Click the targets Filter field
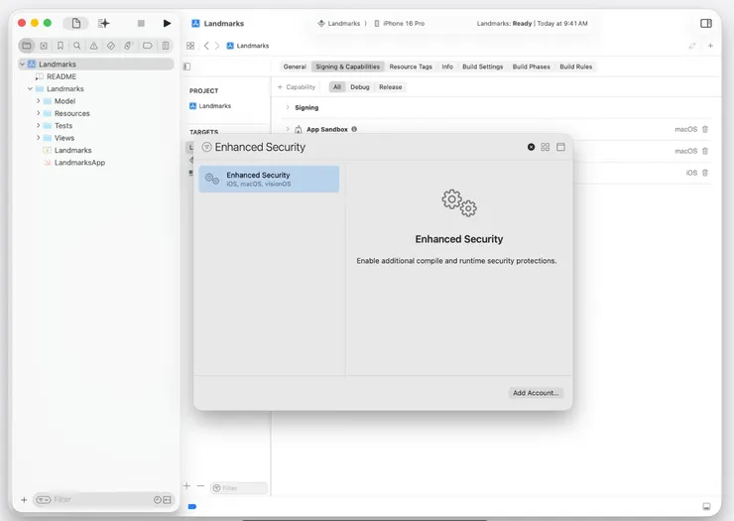This screenshot has width=734, height=521. (x=239, y=487)
